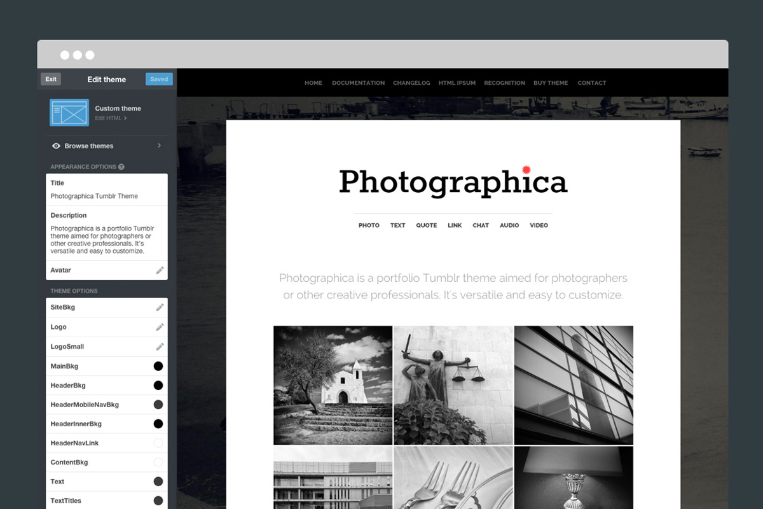Open the Text color swatch
The width and height of the screenshot is (763, 509).
158,481
